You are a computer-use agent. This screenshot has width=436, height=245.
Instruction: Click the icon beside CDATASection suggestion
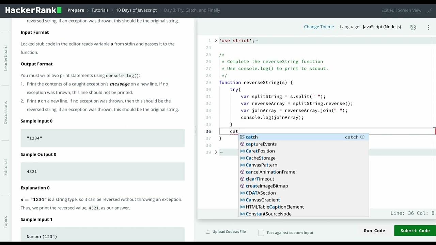pos(242,193)
